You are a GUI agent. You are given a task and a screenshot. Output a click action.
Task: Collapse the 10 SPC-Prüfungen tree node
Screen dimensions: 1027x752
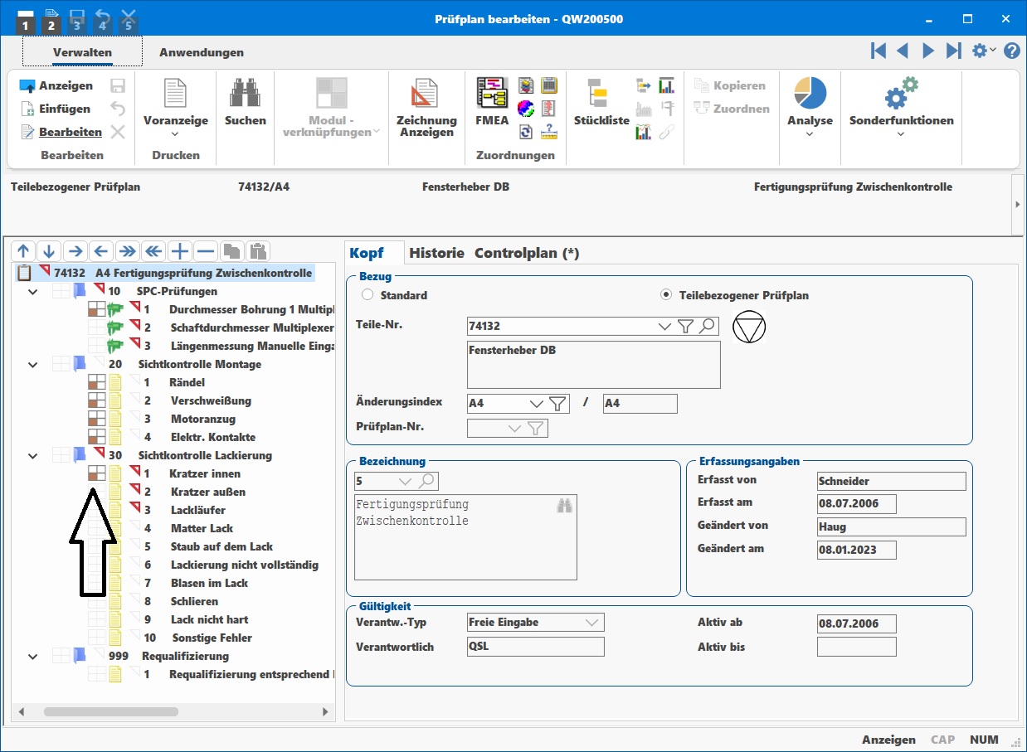32,292
